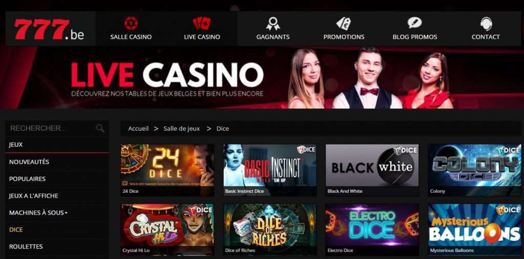This screenshot has width=524, height=259.
Task: Click the Accueil breadcrumb link
Action: (x=138, y=129)
